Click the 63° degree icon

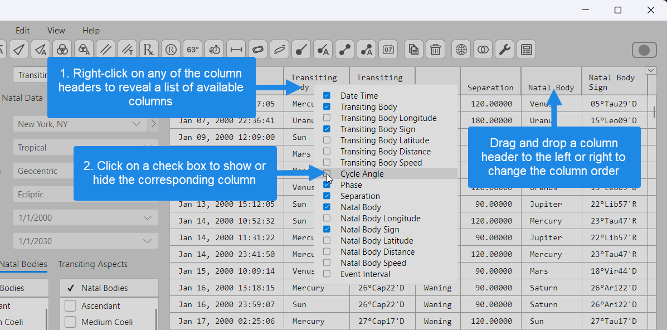click(193, 50)
